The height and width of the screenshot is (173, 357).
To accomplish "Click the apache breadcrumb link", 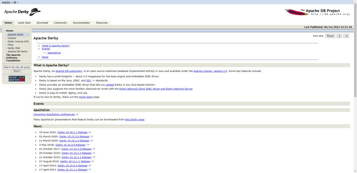I will coord(6,2).
